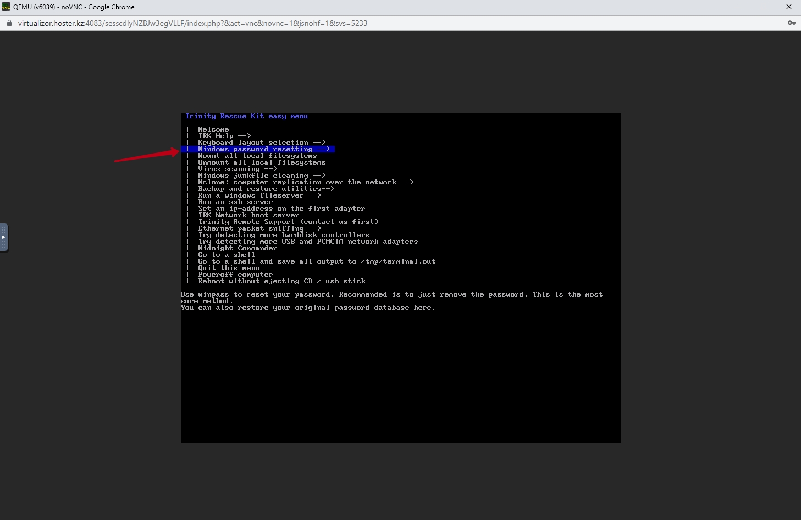Screen dimensions: 801x520
Task: Select Poweroff computer entry
Action: tap(235, 275)
